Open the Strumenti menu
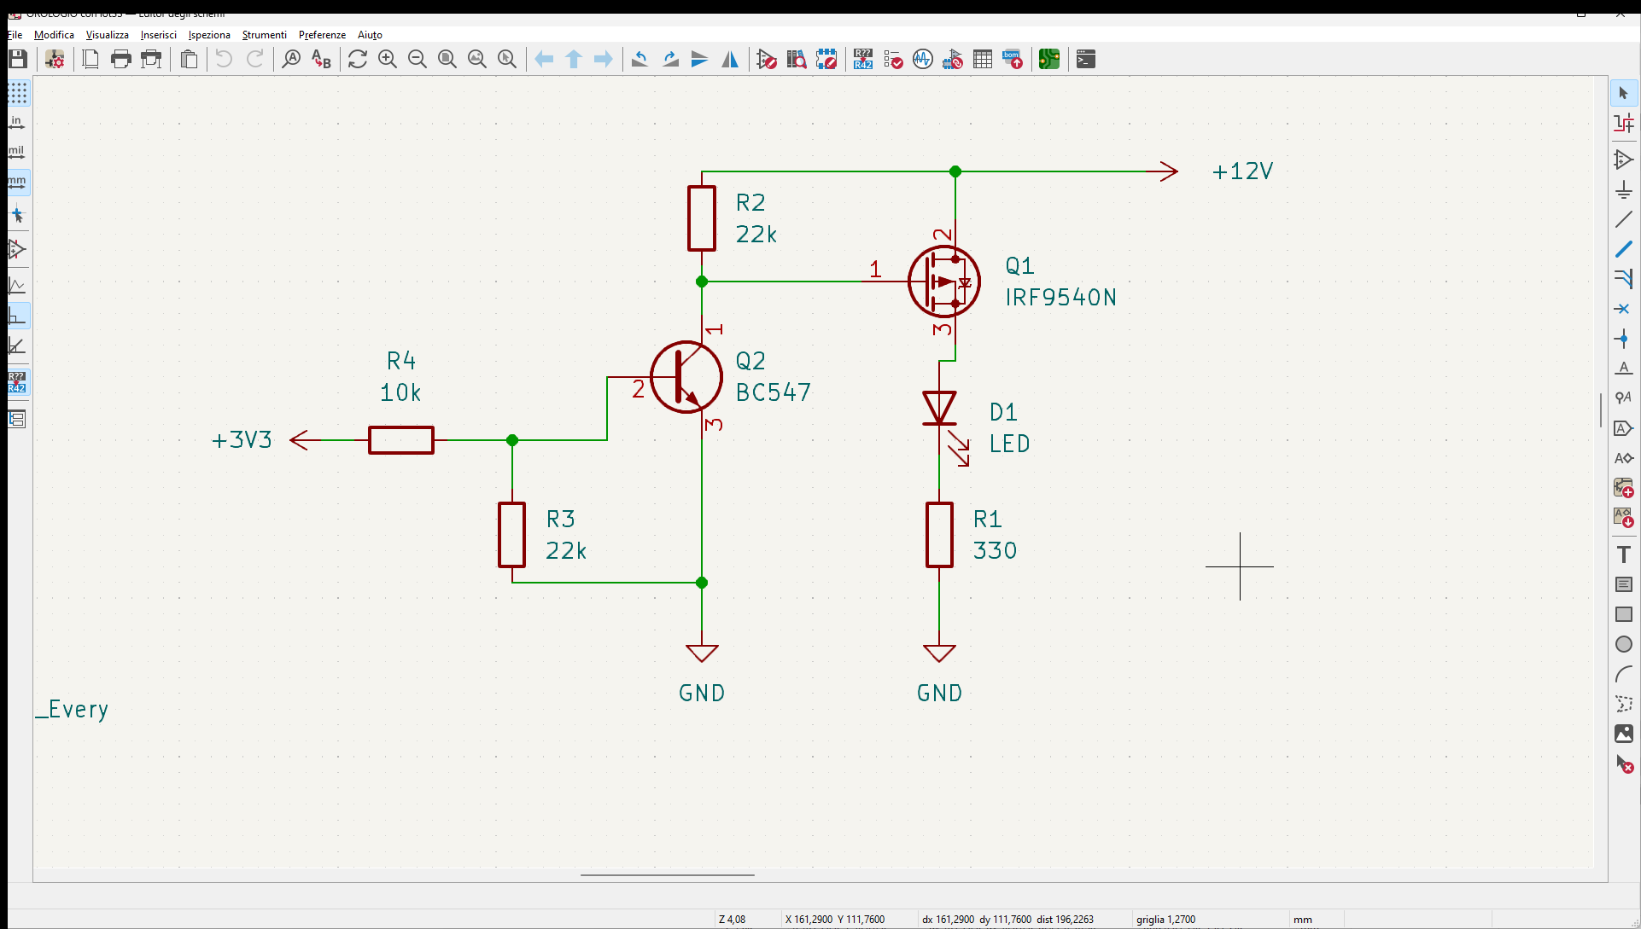The height and width of the screenshot is (929, 1641). tap(264, 35)
